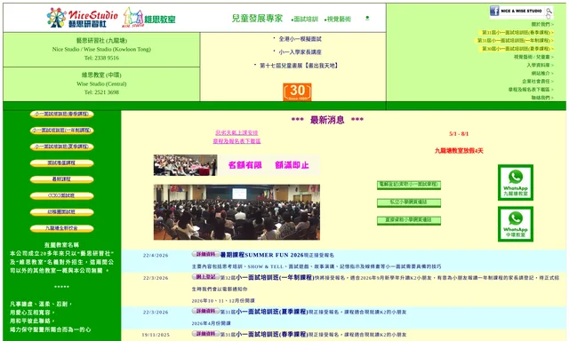Open 關於我們 in right menu
This screenshot has height=341, width=569.
(x=542, y=24)
